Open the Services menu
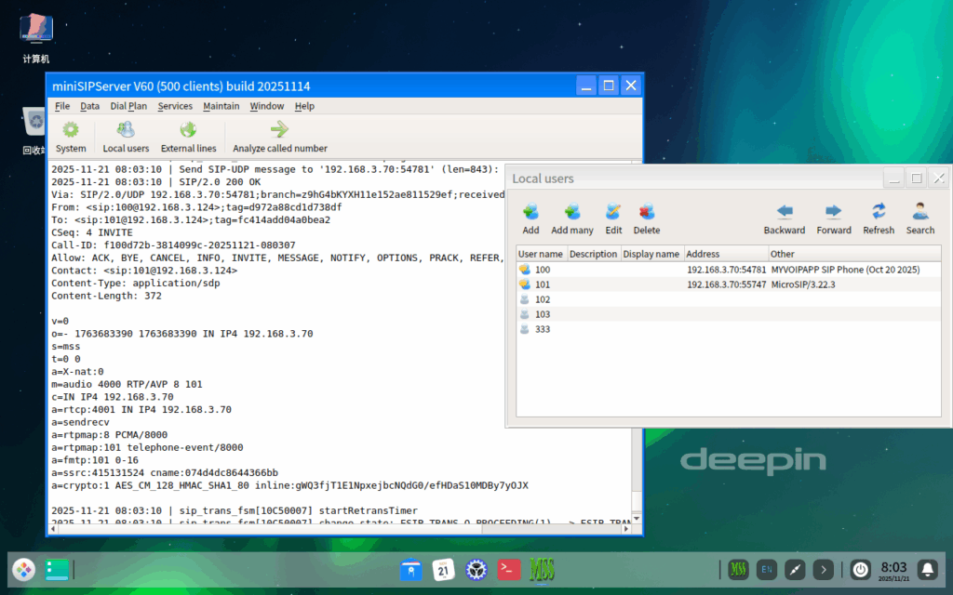 tap(175, 106)
